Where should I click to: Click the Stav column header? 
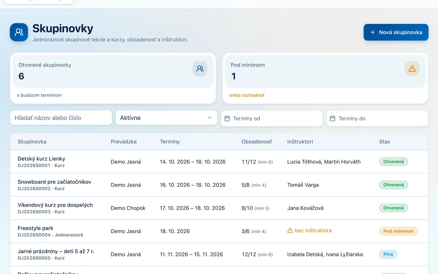point(385,142)
